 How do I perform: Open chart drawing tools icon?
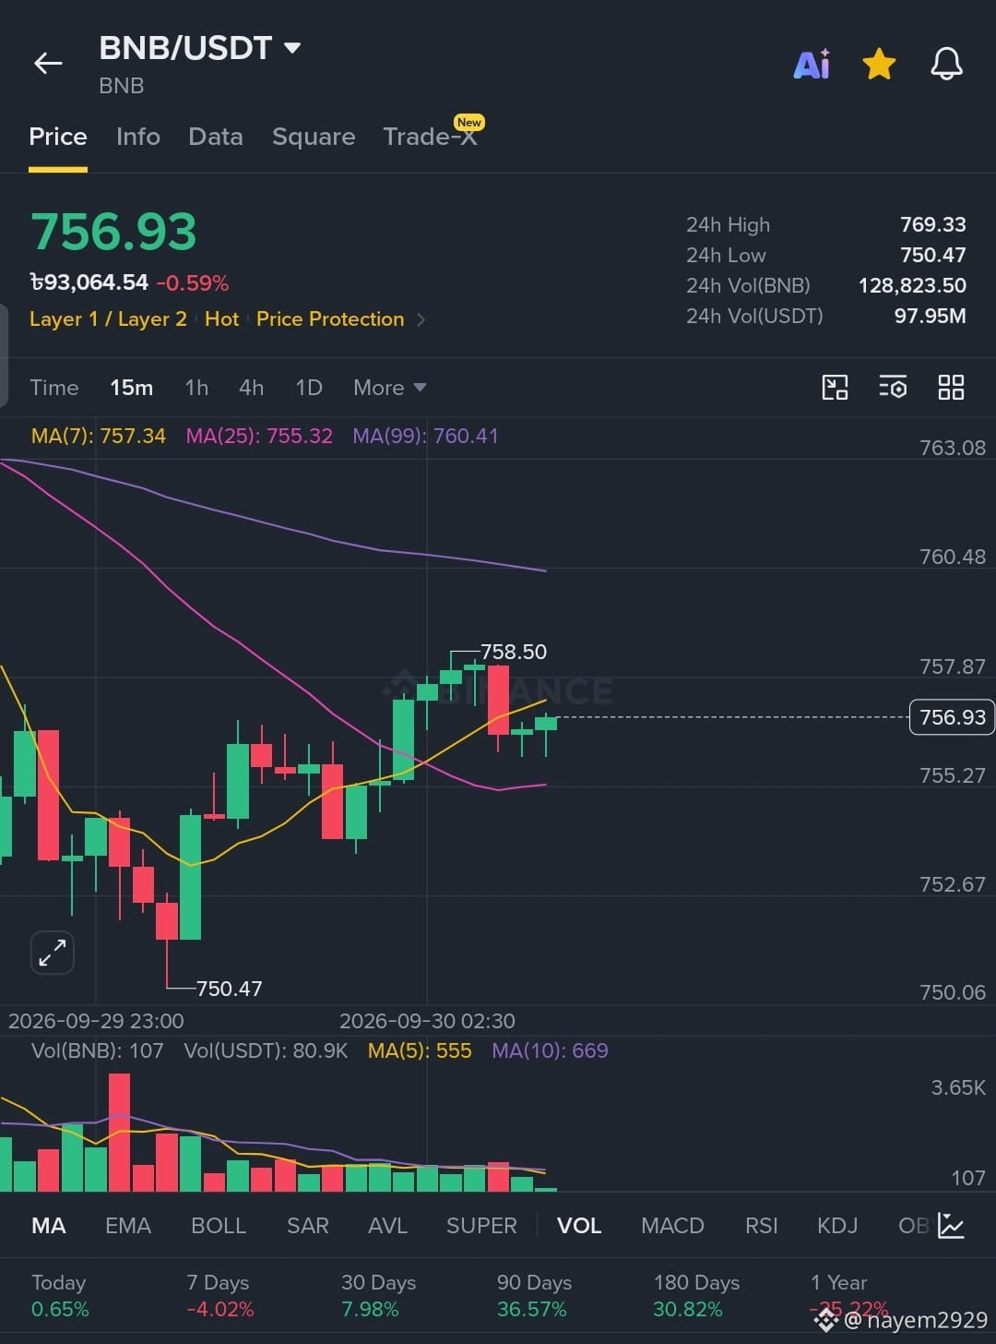835,387
